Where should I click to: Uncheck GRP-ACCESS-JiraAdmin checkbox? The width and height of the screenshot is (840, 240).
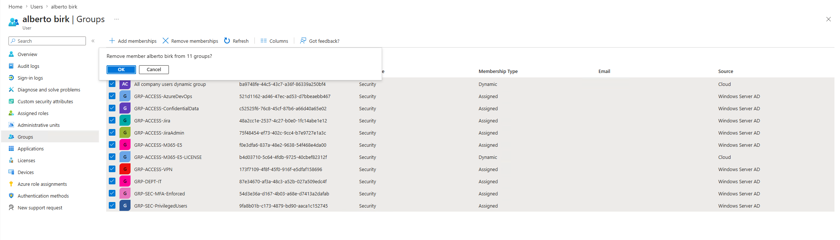pyautogui.click(x=112, y=133)
